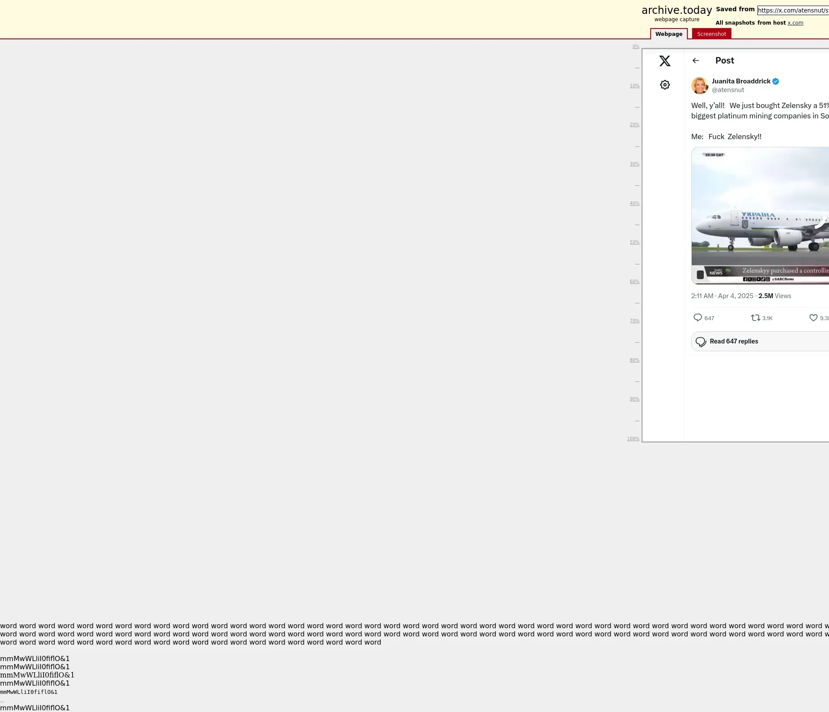Click the Saved from URL field
The height and width of the screenshot is (712, 829).
coord(793,10)
